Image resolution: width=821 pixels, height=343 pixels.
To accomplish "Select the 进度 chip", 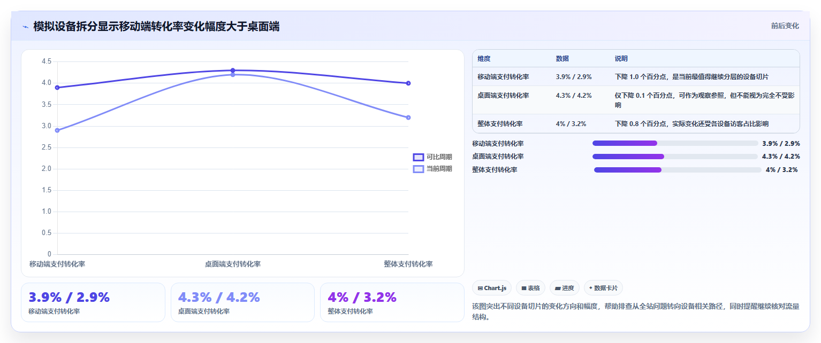I will click(x=565, y=288).
